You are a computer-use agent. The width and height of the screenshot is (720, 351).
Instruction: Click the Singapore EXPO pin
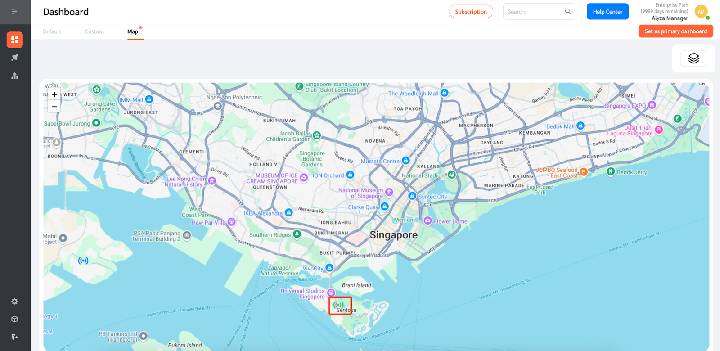click(652, 105)
